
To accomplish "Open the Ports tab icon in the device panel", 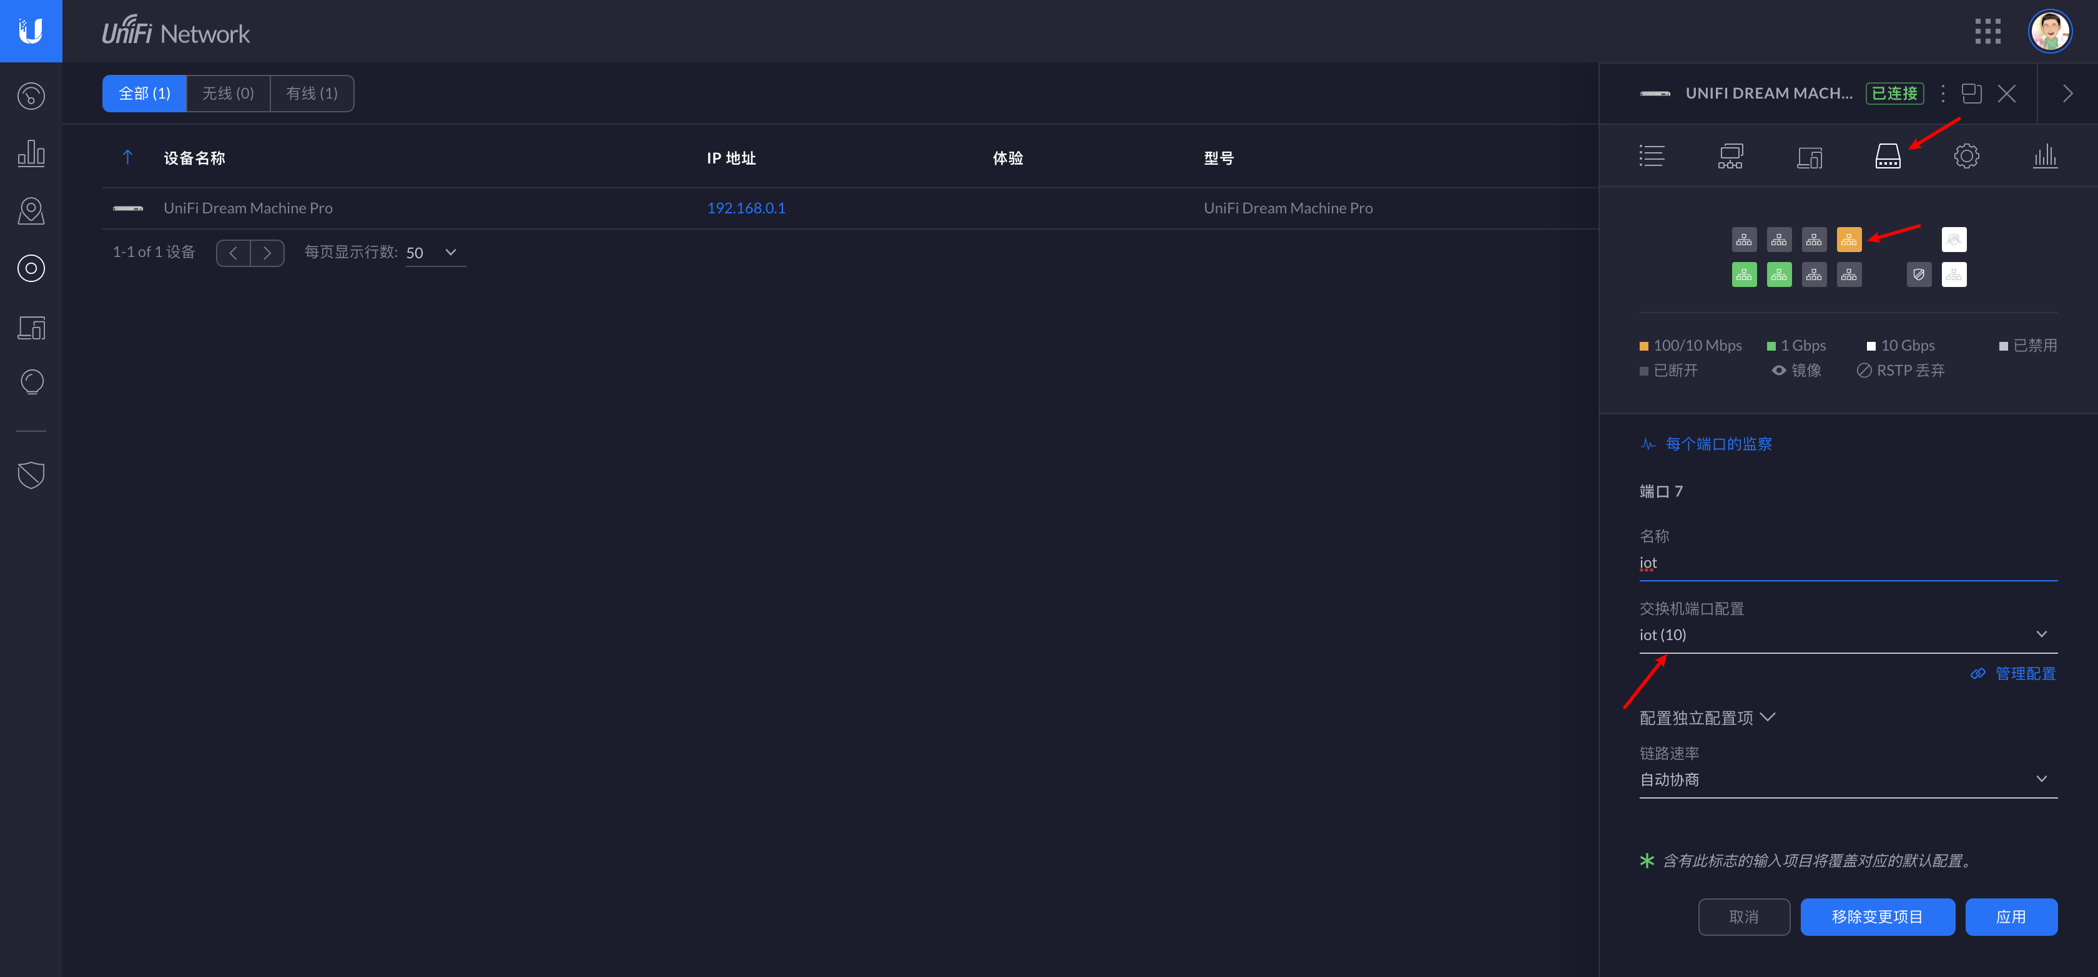I will tap(1887, 156).
